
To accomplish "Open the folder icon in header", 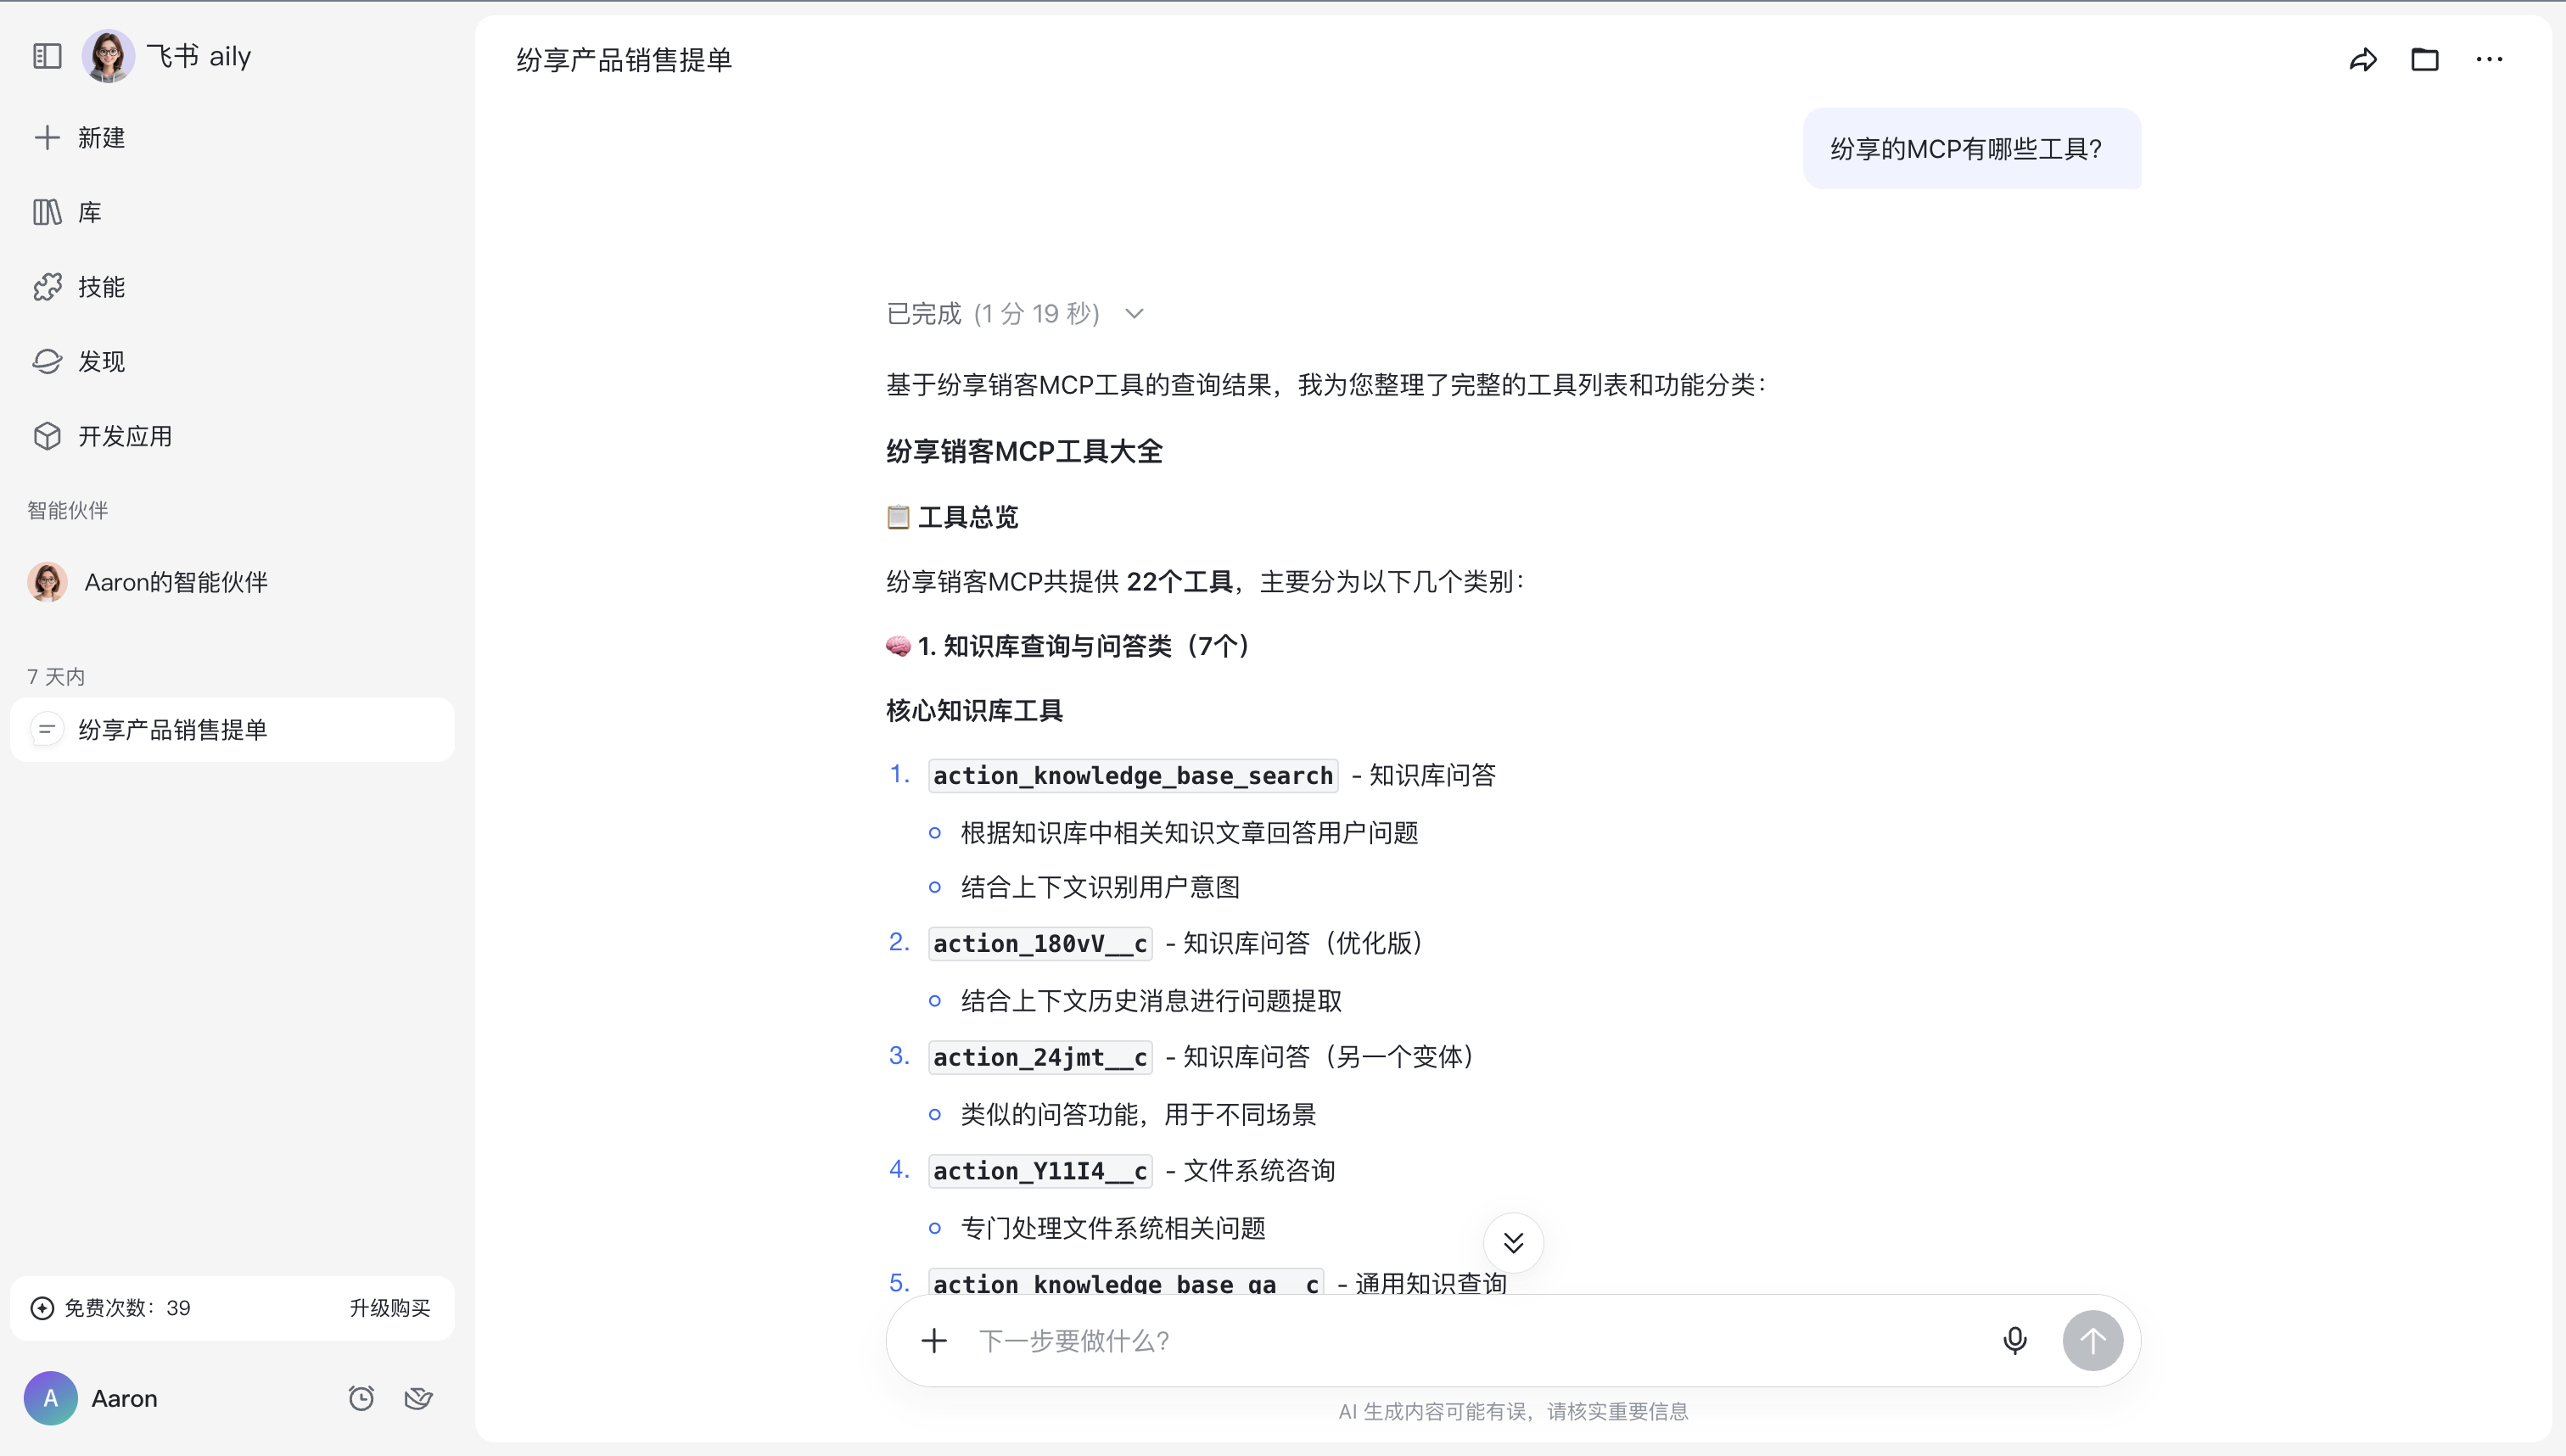I will point(2425,60).
